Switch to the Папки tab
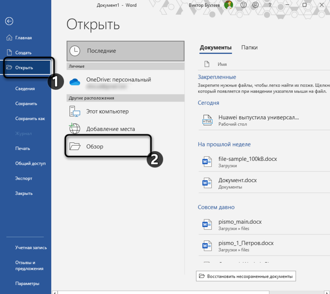330x294 pixels. click(249, 48)
